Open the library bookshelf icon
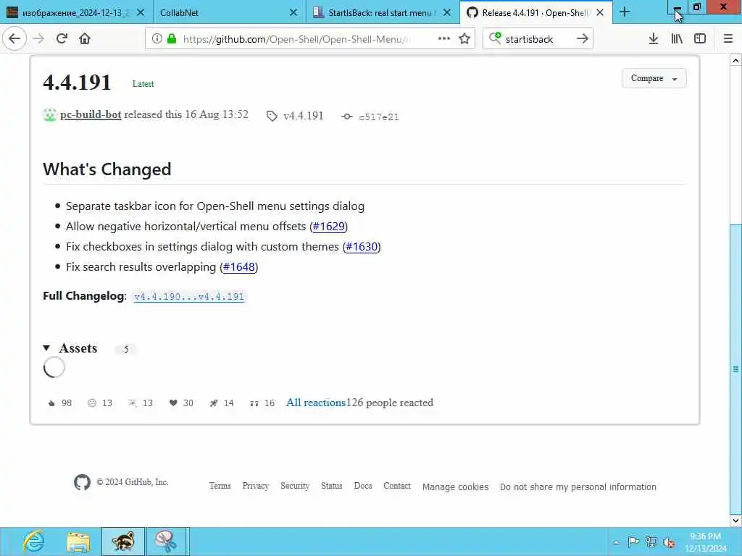742x556 pixels. [677, 39]
